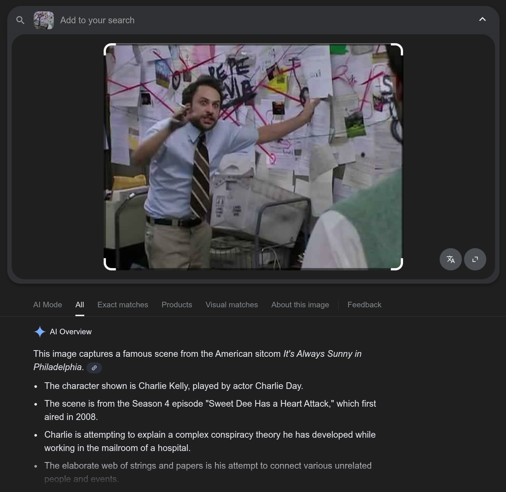
Task: Click the bullet mentioning 'Charlie Kelly'
Action: 174,386
